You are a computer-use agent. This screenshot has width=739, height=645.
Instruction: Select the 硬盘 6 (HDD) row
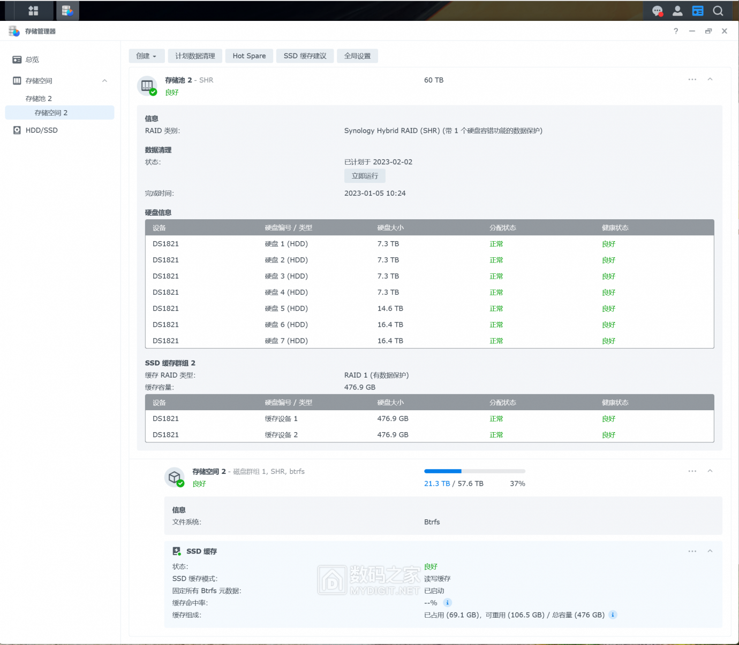point(429,325)
